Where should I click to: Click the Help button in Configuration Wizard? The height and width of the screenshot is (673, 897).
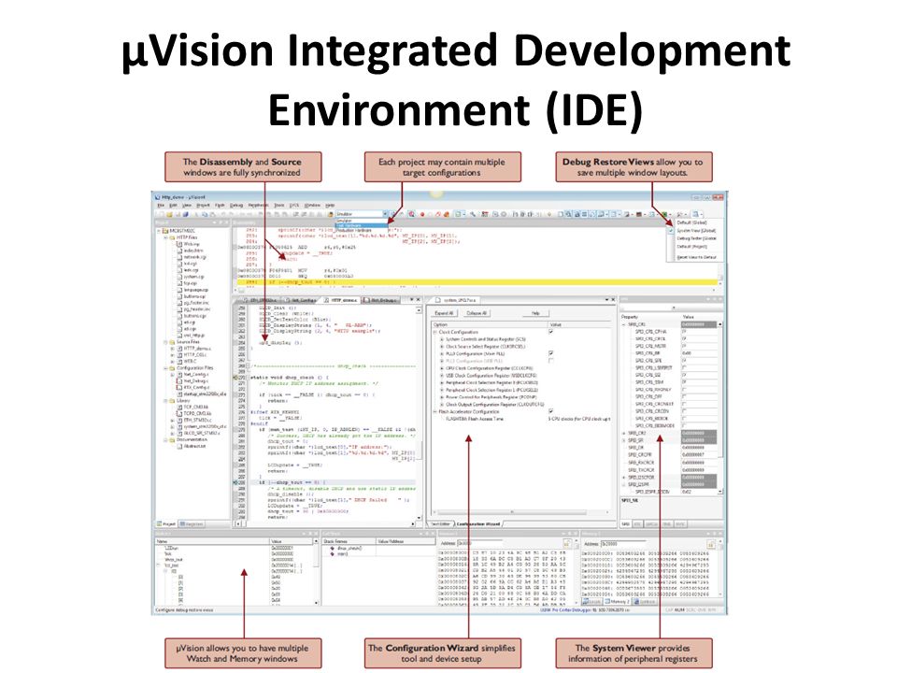point(536,313)
